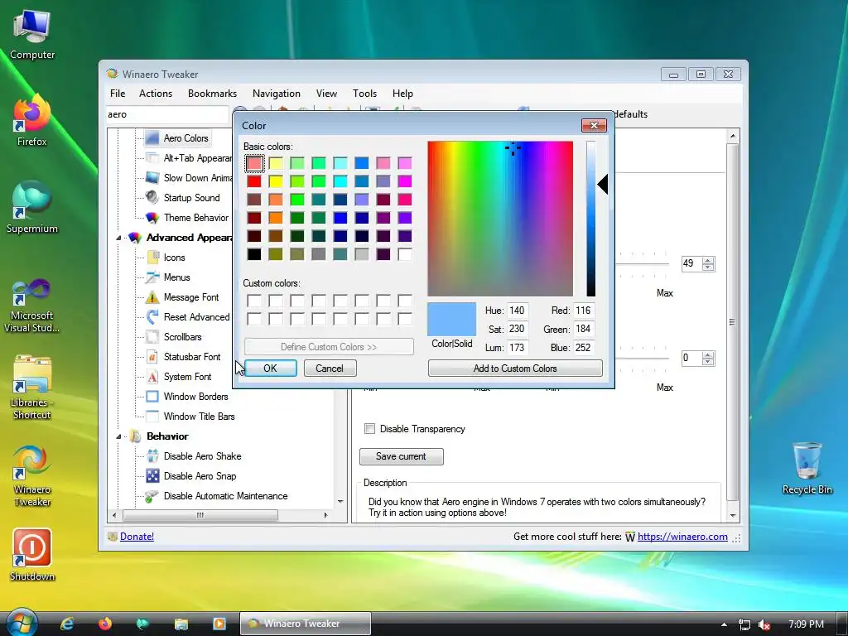The image size is (848, 636).
Task: Select the Startup Sound speaker icon
Action: 152,198
